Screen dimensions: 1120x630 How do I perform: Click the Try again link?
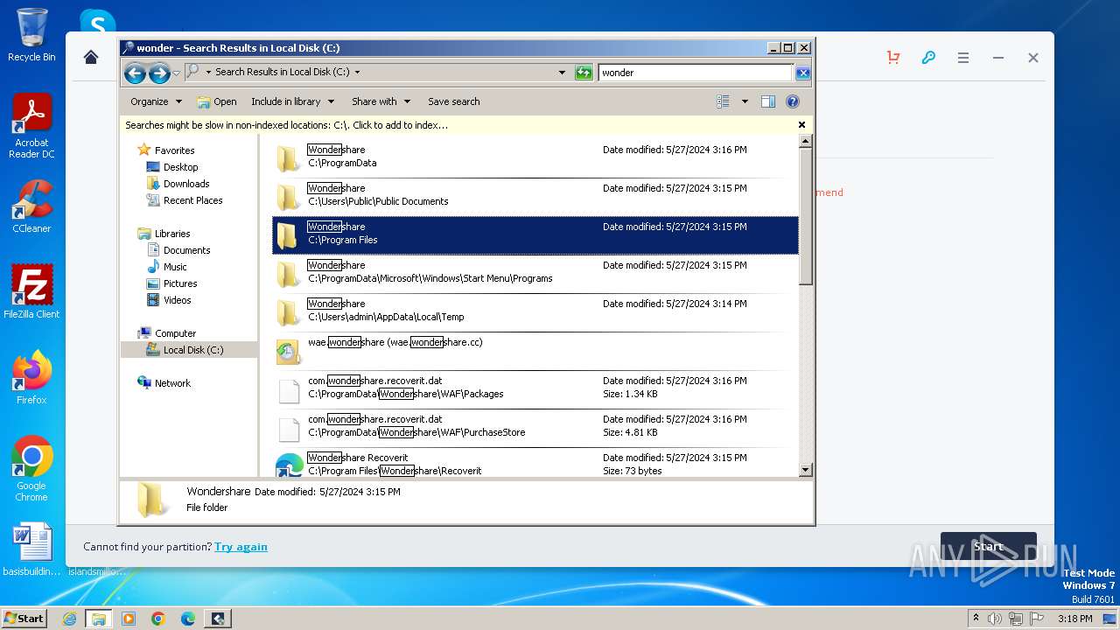(241, 547)
